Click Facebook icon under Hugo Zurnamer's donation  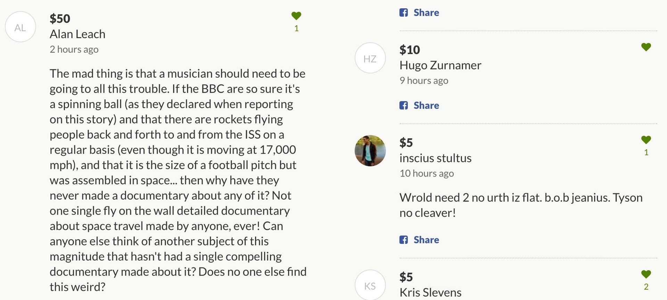click(404, 105)
